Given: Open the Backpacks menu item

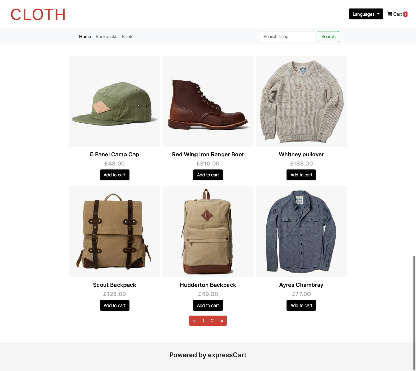Looking at the screenshot, I should pos(106,36).
